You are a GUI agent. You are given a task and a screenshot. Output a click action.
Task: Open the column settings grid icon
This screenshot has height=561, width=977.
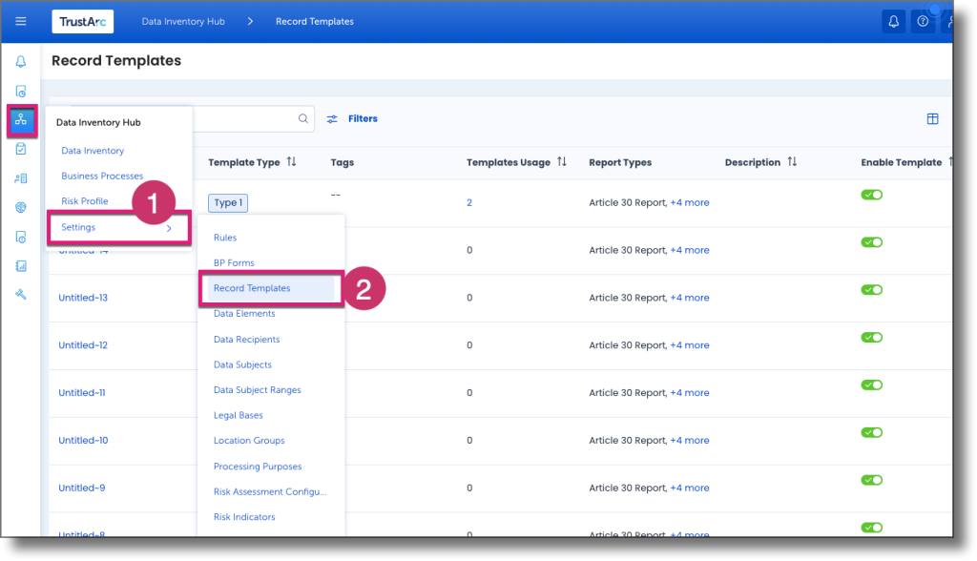[932, 118]
